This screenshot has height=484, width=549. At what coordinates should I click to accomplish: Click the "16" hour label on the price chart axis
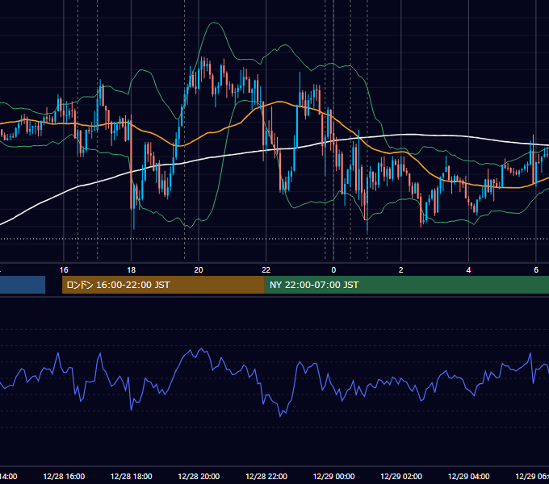(x=64, y=270)
